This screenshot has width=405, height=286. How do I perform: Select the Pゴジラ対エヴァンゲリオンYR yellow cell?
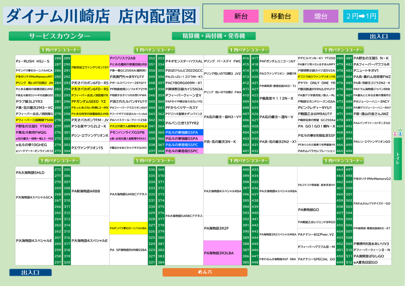[x=317, y=77]
